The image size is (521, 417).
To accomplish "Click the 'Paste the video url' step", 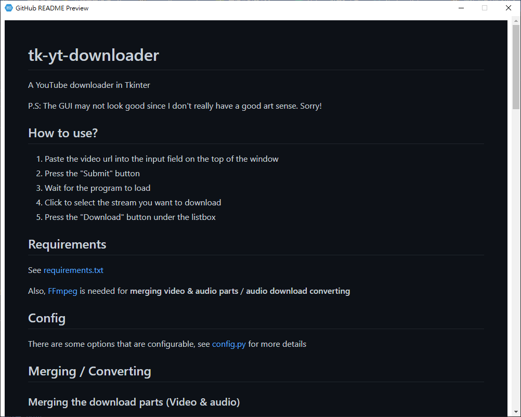I will click(x=162, y=159).
